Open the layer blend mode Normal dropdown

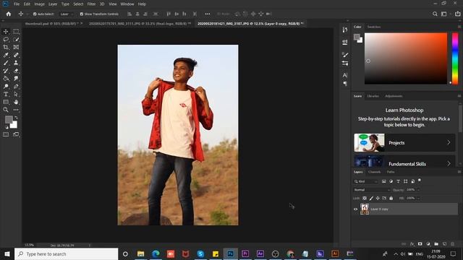371,190
